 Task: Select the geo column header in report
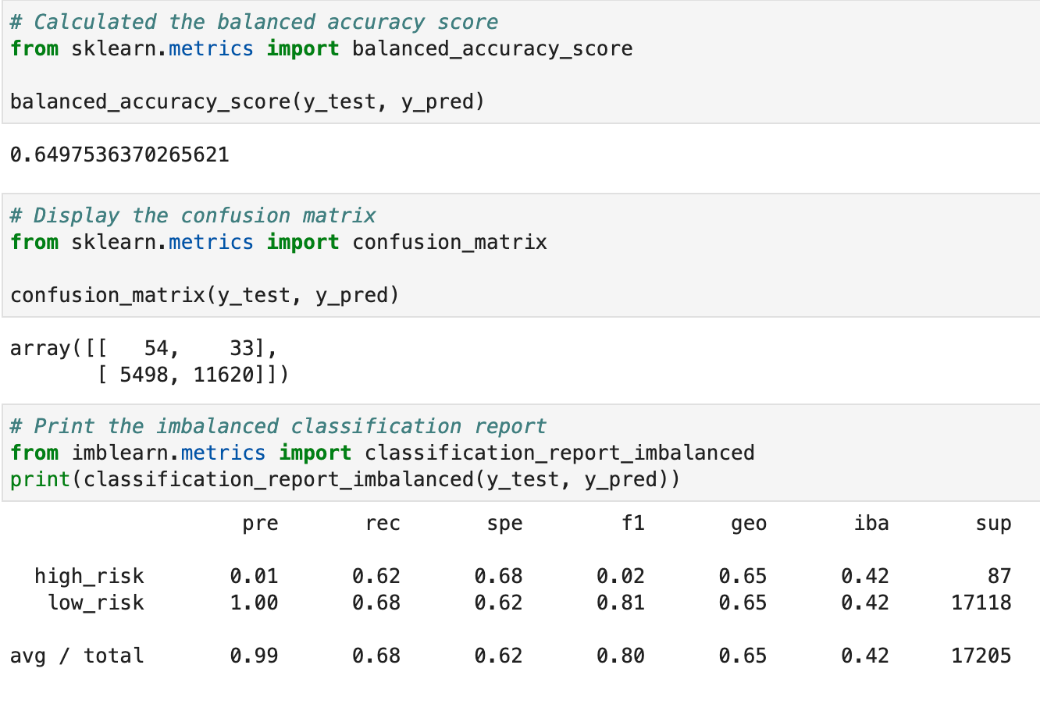coord(749,523)
